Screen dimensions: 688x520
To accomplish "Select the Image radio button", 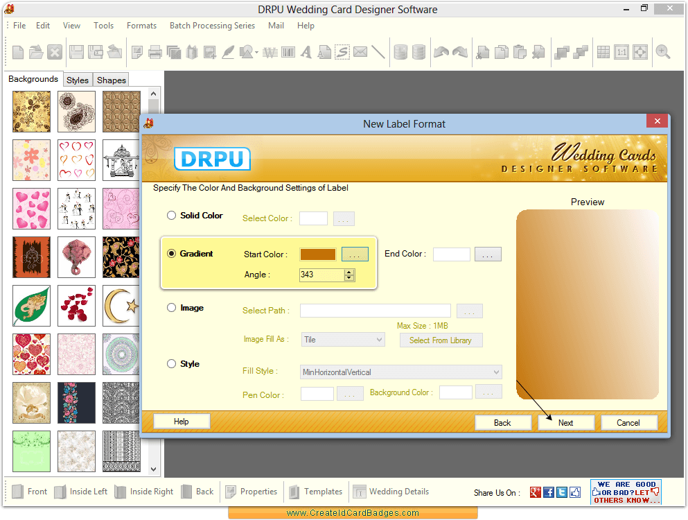I will (x=172, y=308).
